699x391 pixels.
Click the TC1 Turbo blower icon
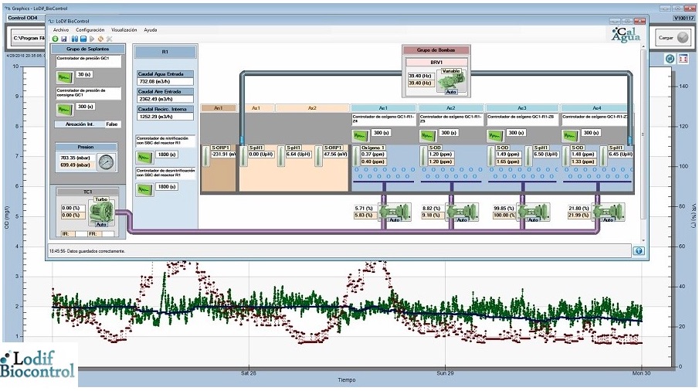coord(101,212)
